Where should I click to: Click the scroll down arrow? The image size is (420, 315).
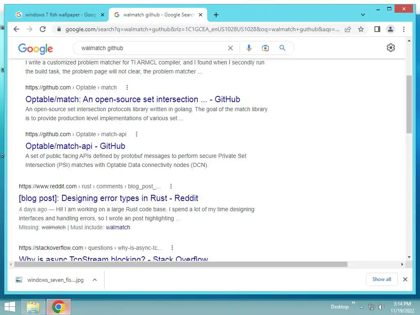(x=409, y=257)
